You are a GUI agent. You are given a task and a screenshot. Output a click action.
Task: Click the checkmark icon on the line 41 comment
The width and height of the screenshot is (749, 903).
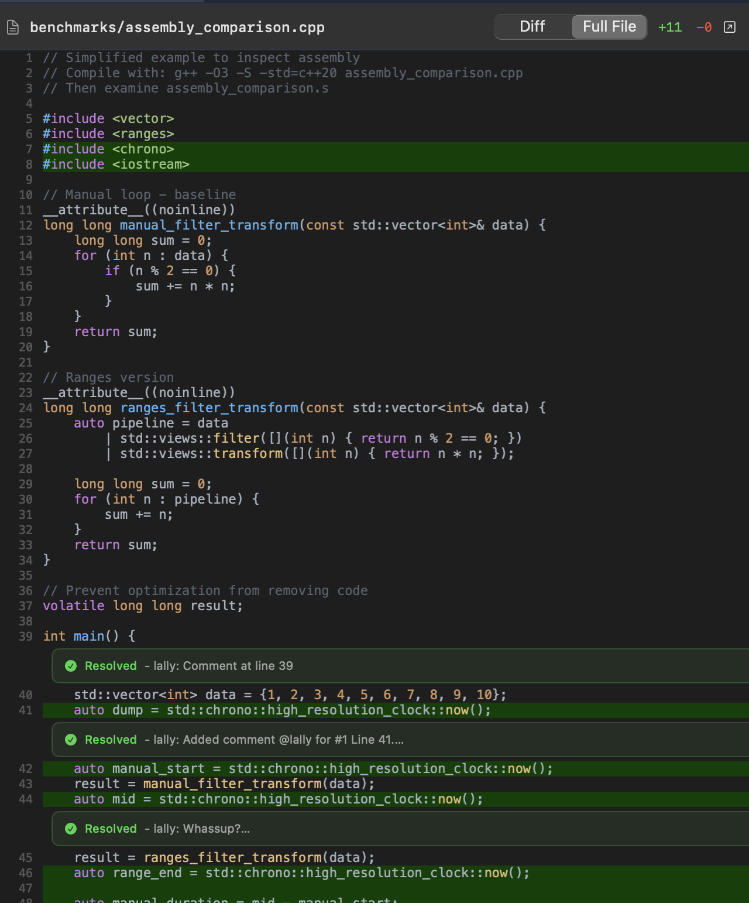(71, 740)
